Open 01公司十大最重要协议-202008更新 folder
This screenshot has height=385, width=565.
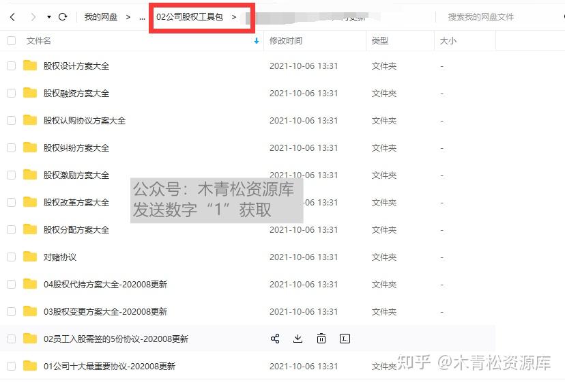109,366
